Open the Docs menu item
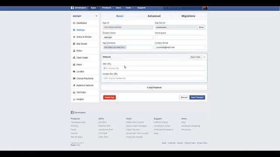This screenshot has height=157, width=280. [x=119, y=8]
